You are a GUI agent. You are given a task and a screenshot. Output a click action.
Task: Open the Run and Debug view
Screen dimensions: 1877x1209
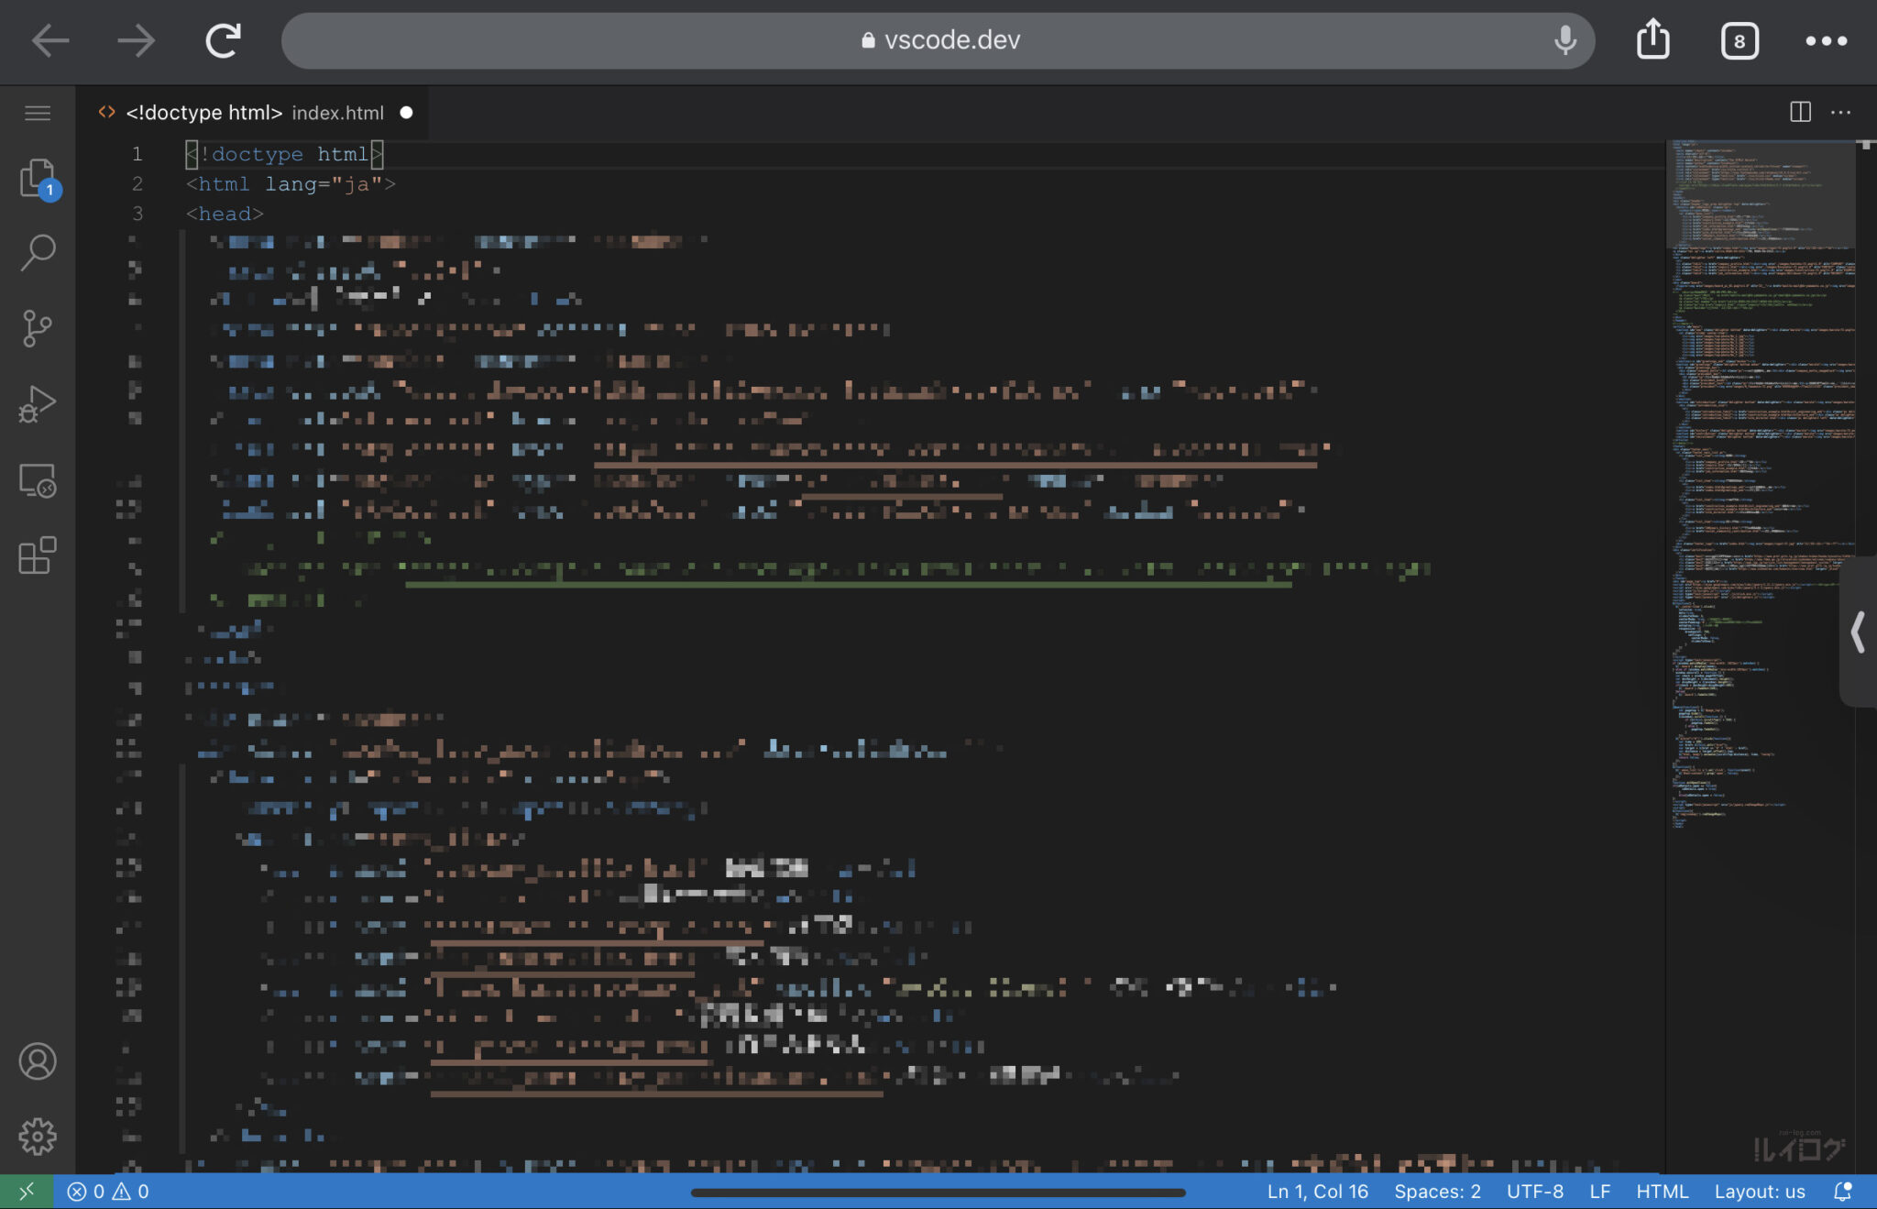(x=38, y=403)
